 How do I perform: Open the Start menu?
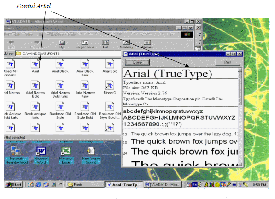(14, 185)
